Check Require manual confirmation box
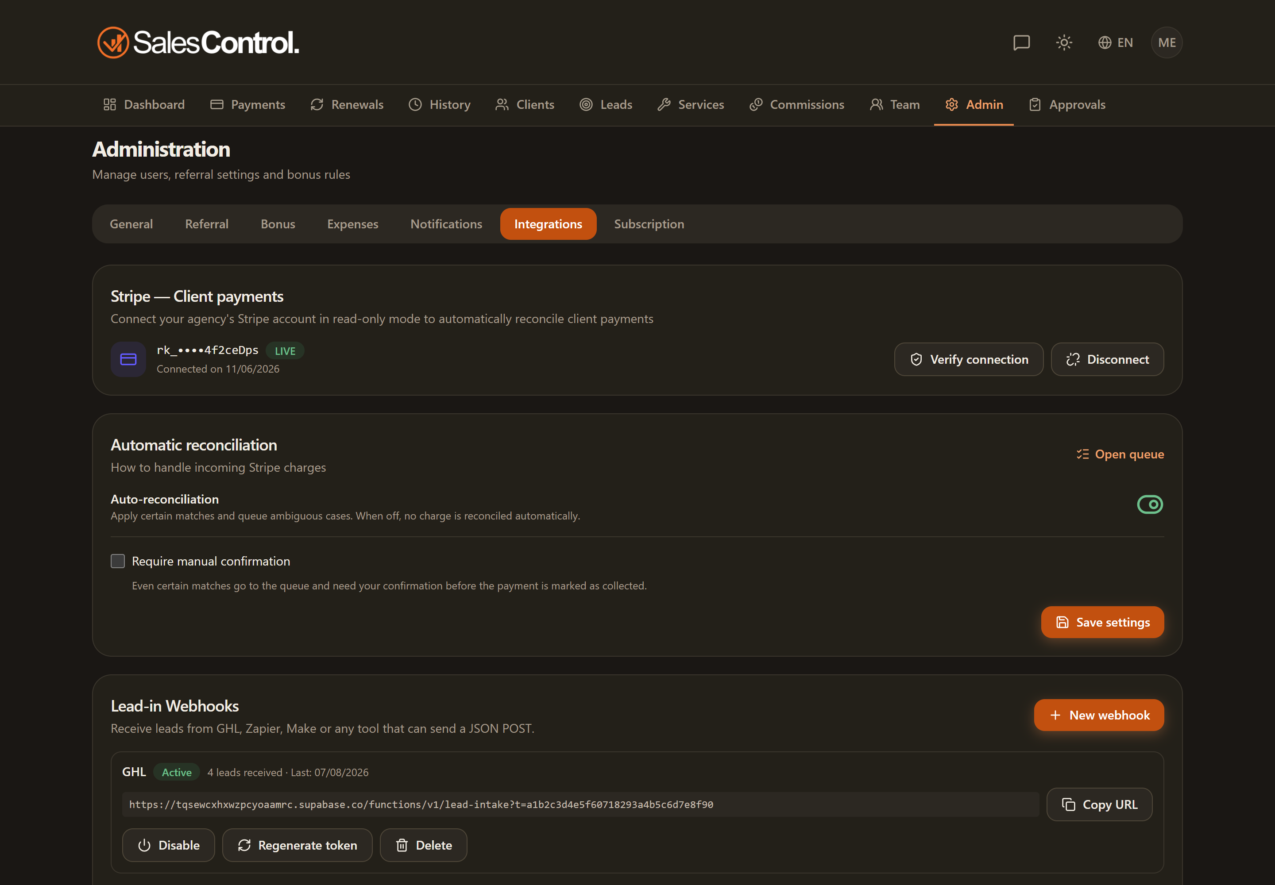The width and height of the screenshot is (1275, 885). [118, 561]
